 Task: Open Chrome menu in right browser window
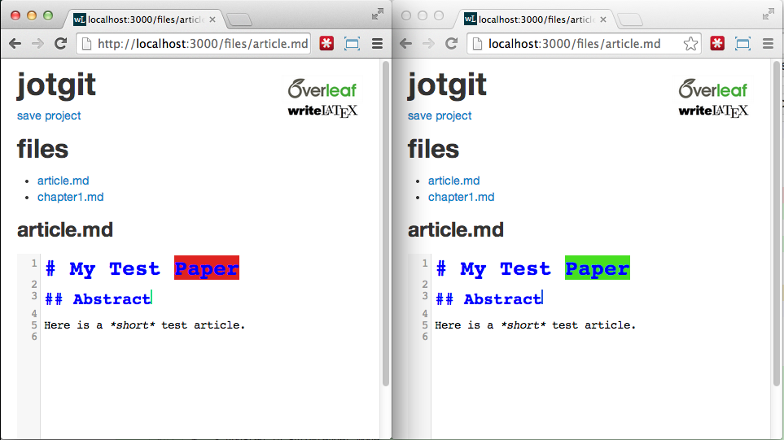pos(769,44)
